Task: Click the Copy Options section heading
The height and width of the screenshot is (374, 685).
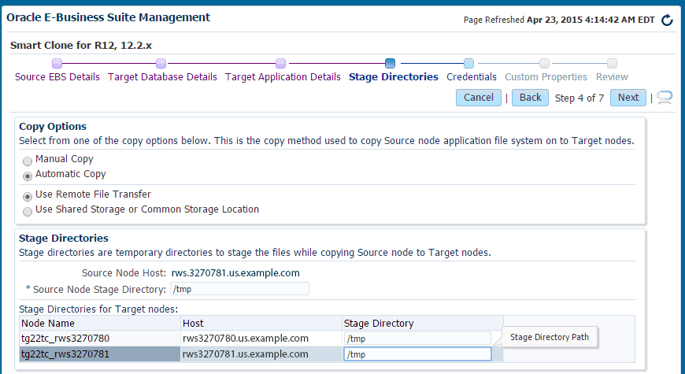Action: tap(53, 127)
